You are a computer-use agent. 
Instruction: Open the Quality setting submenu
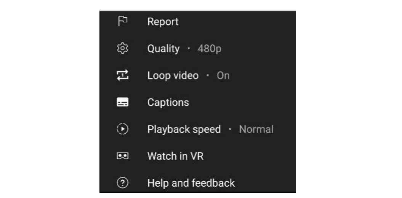pyautogui.click(x=163, y=49)
